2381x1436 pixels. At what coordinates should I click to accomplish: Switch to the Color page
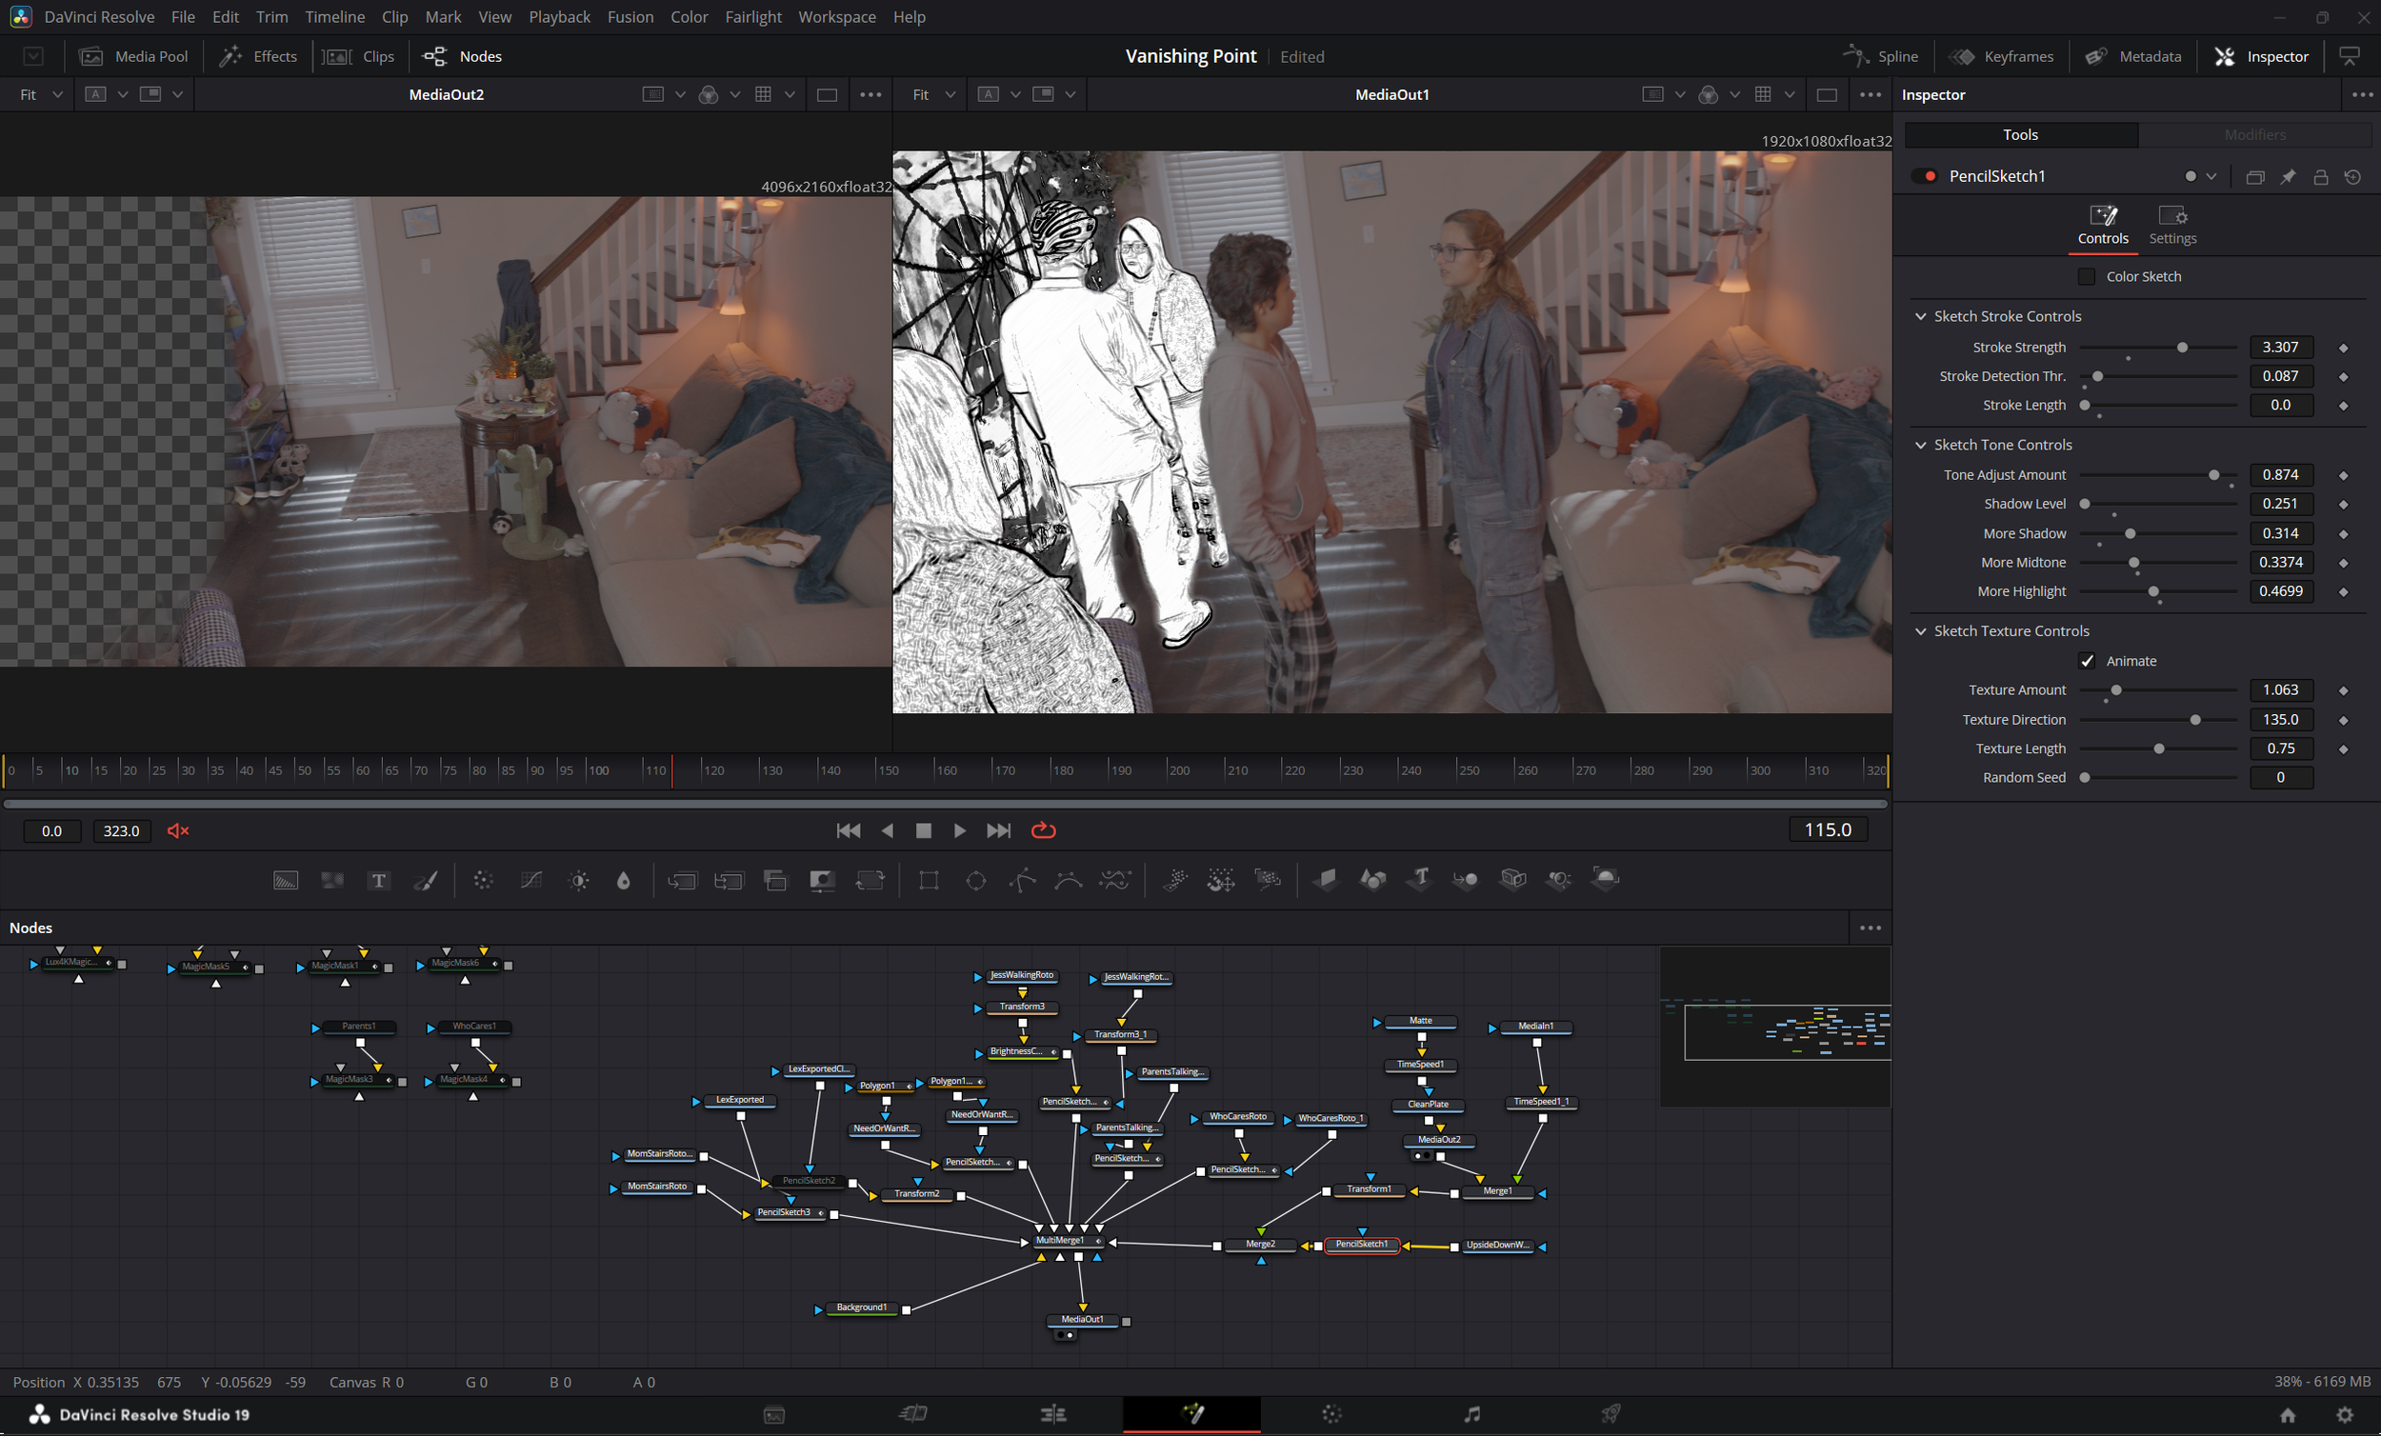pyautogui.click(x=1331, y=1415)
